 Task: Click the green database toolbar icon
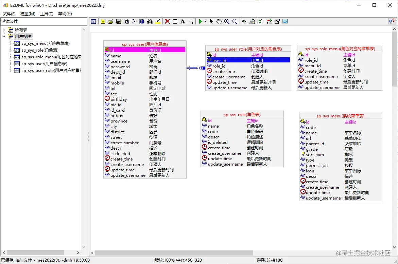[x=244, y=21]
